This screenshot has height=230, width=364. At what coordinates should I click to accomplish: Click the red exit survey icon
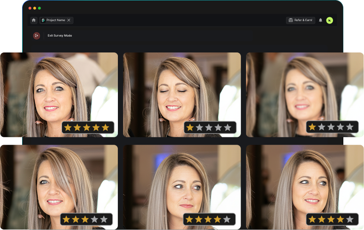click(37, 36)
